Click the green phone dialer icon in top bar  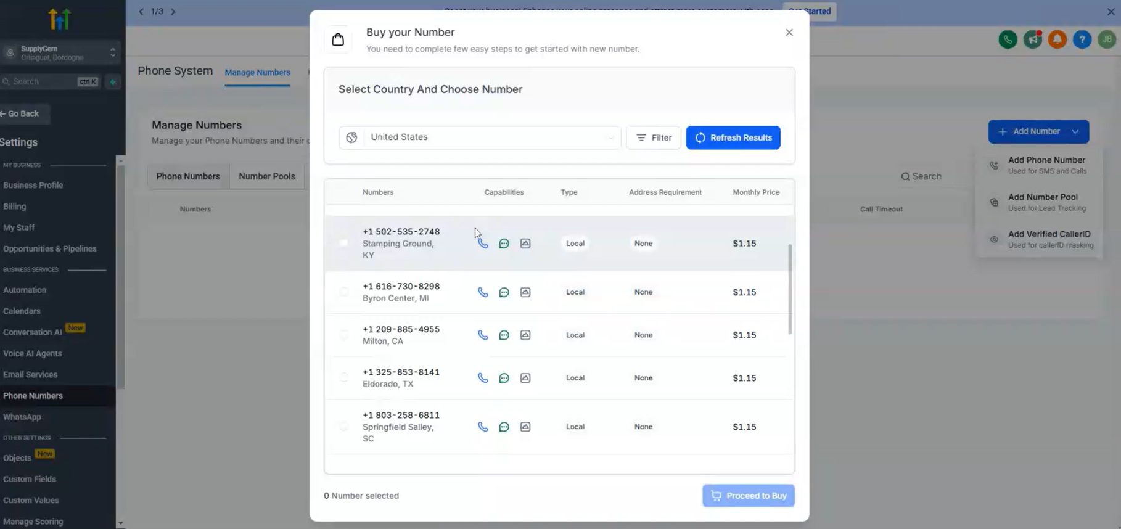pyautogui.click(x=1008, y=39)
